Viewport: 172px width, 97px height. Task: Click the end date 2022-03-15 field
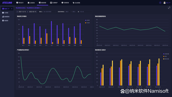coord(33,12)
